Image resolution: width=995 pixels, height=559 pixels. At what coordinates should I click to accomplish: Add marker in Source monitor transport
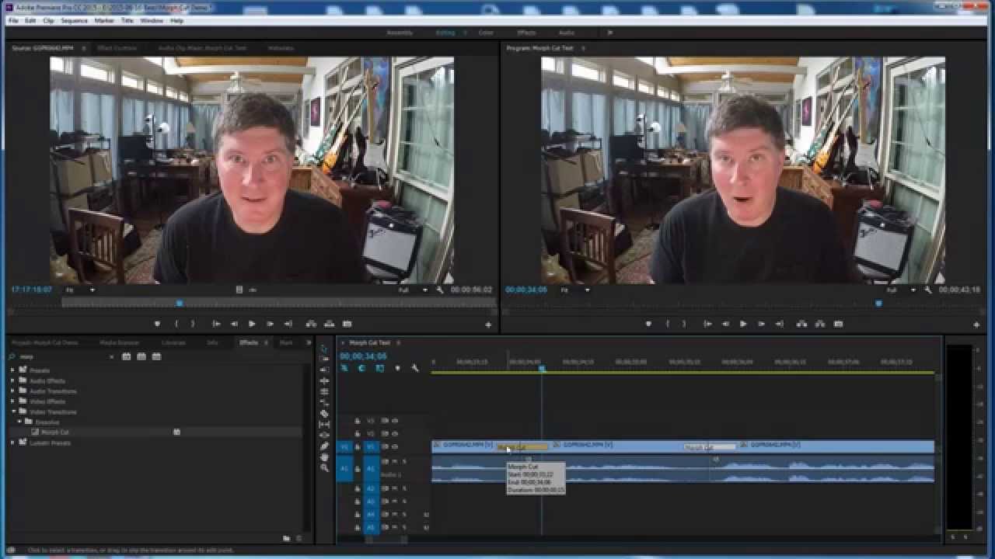point(157,324)
